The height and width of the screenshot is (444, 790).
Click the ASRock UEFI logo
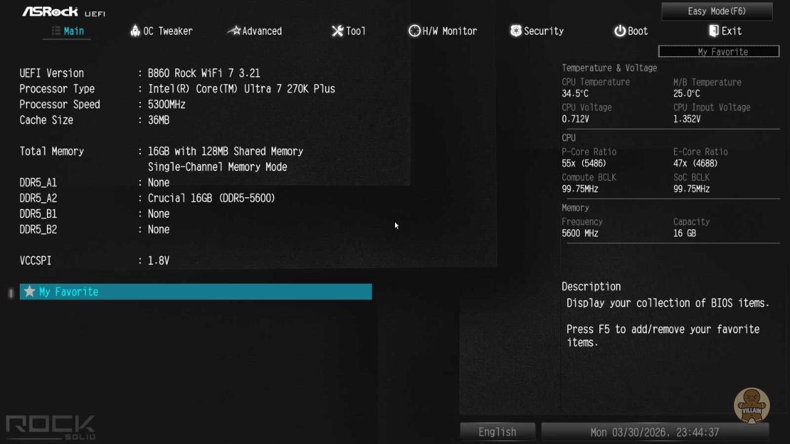coord(64,12)
